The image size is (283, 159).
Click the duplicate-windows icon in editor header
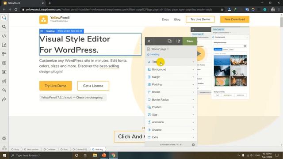coord(169,41)
